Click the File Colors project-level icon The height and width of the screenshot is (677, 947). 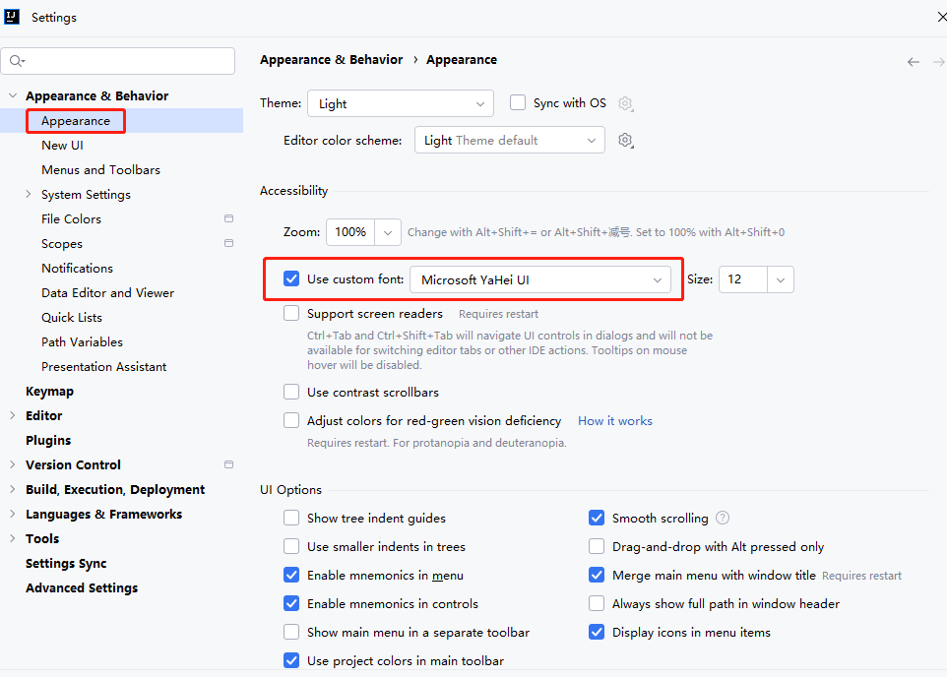tap(228, 218)
